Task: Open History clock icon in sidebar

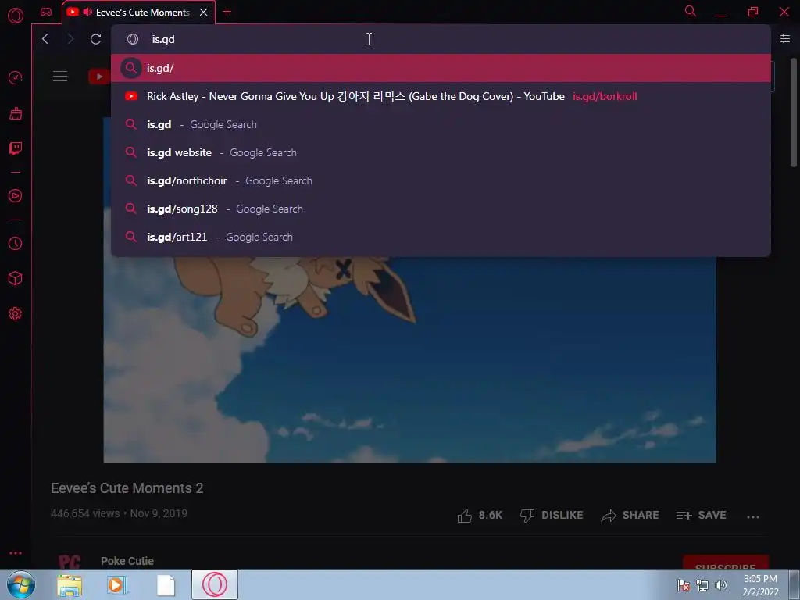Action: [x=16, y=244]
